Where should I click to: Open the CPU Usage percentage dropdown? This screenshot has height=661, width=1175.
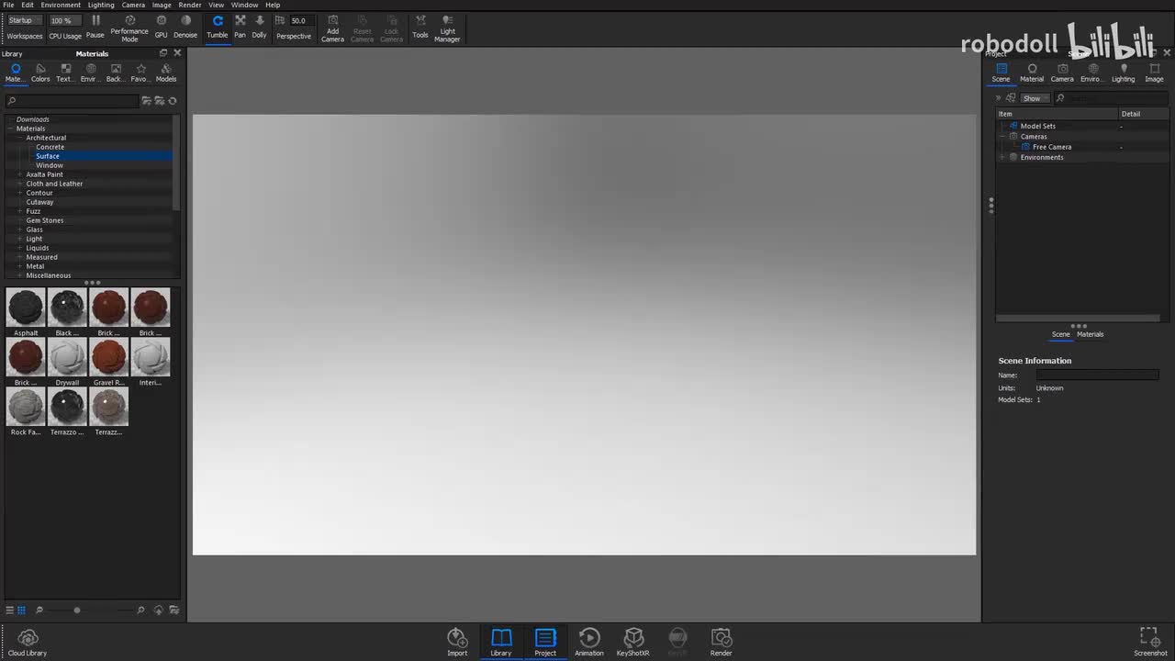pos(64,20)
